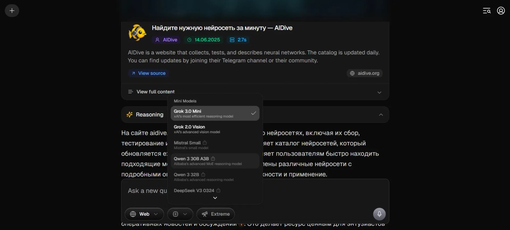Click the lock icon beside Qwen 3 32B
Image resolution: width=510 pixels, height=230 pixels.
[x=203, y=174]
